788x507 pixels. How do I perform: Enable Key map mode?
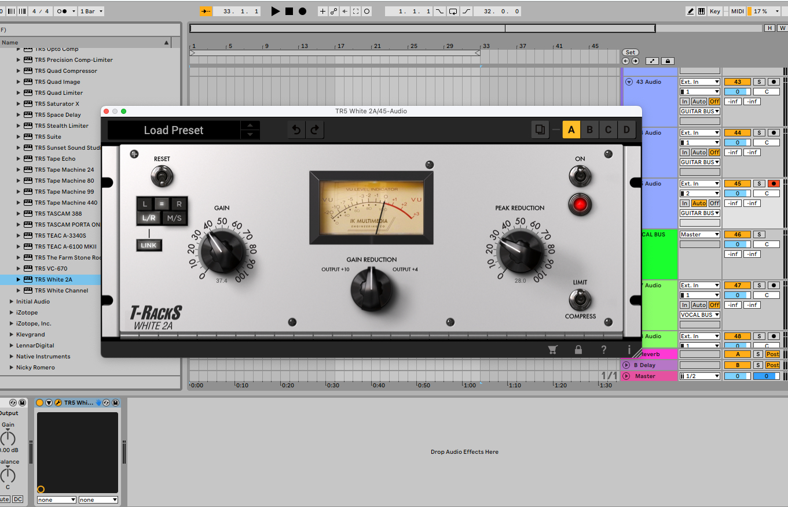pyautogui.click(x=715, y=11)
